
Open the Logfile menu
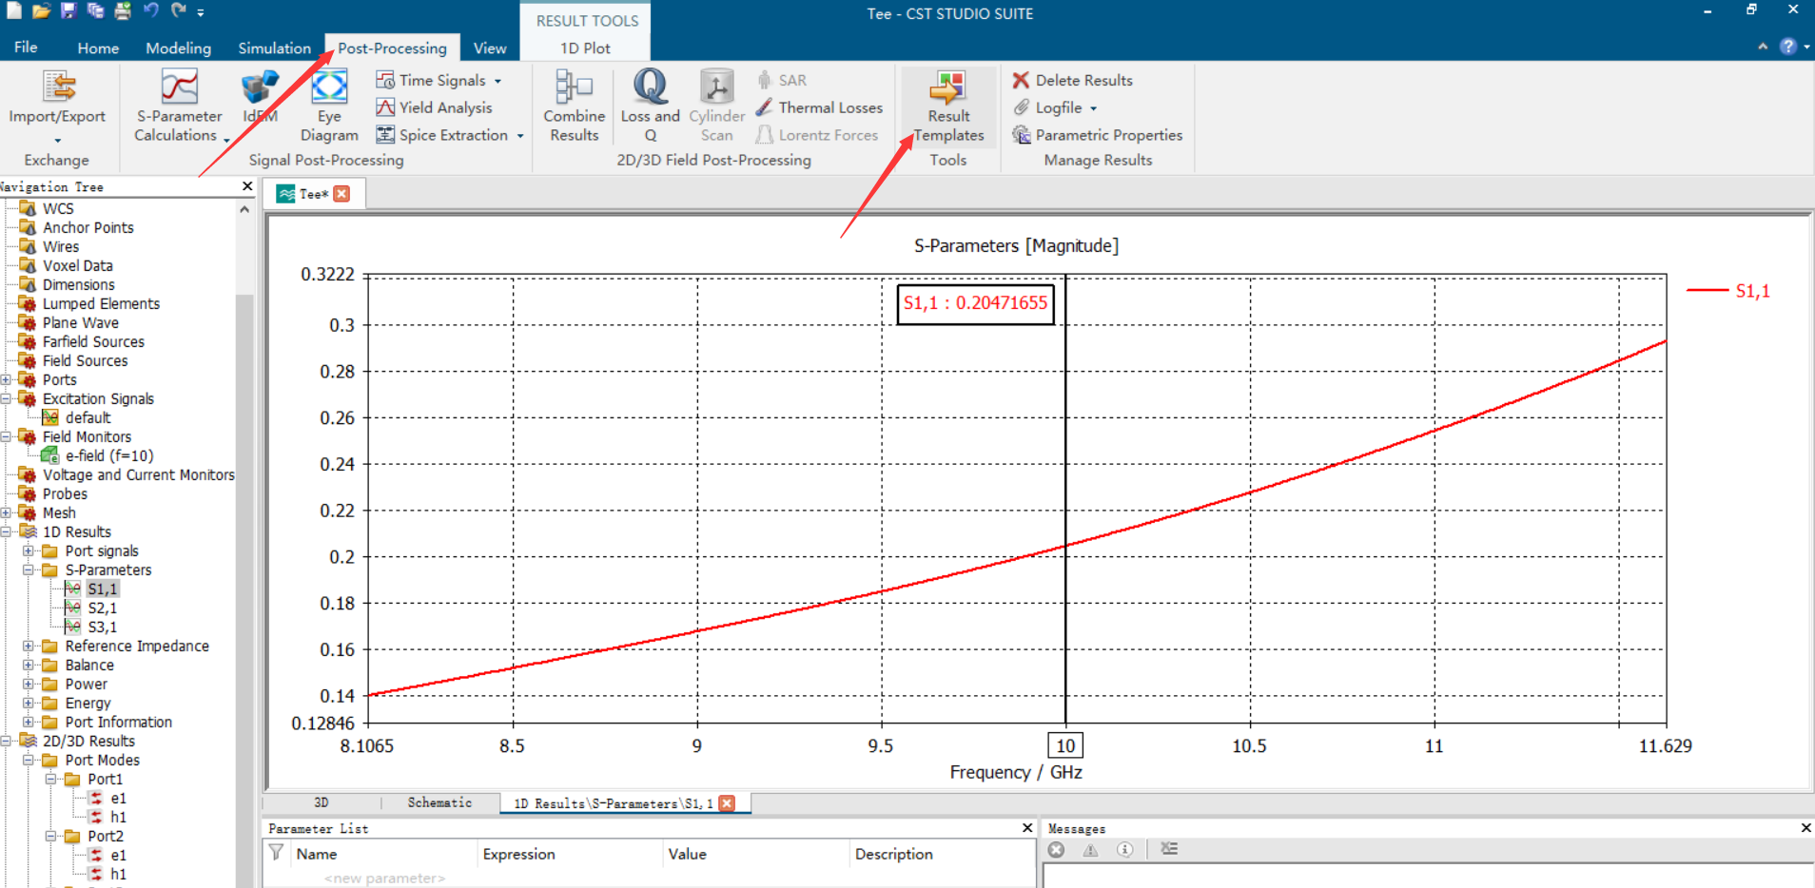[1055, 107]
